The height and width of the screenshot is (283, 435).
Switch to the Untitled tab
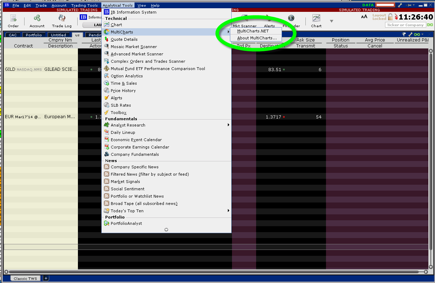tap(58, 35)
